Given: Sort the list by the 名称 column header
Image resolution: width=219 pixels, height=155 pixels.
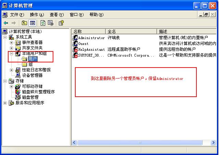Looking at the screenshot, I should (89, 31).
